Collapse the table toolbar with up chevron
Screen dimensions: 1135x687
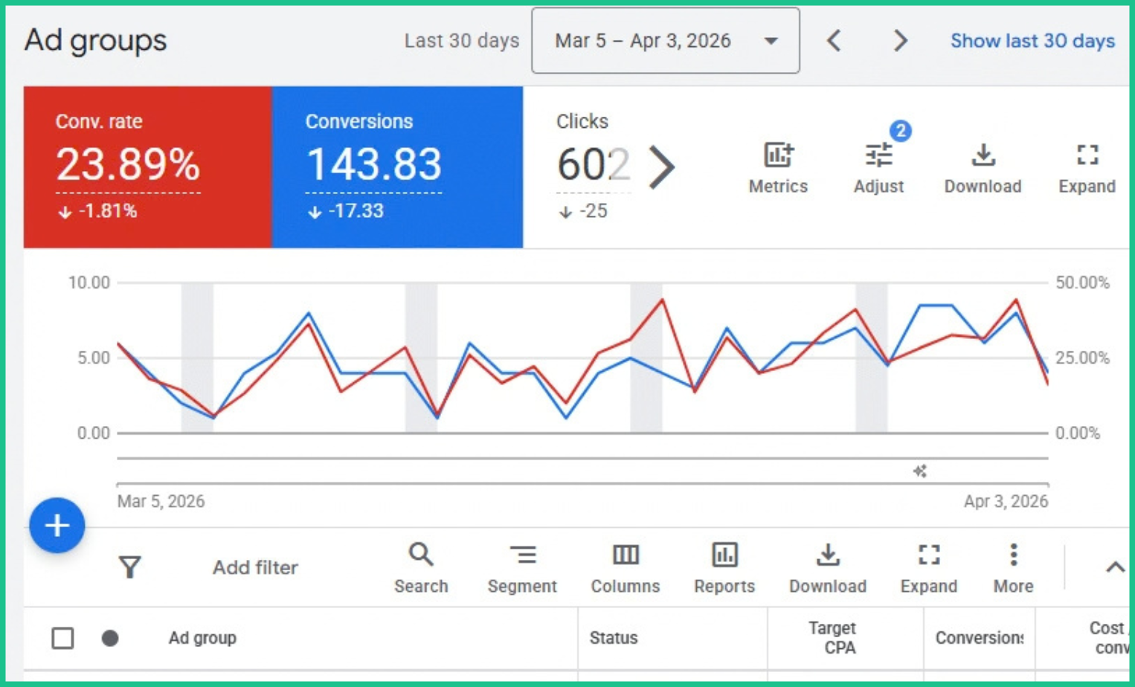click(x=1115, y=567)
